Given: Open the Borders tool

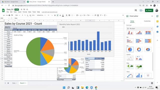Looking at the screenshot, I should click(69, 15).
